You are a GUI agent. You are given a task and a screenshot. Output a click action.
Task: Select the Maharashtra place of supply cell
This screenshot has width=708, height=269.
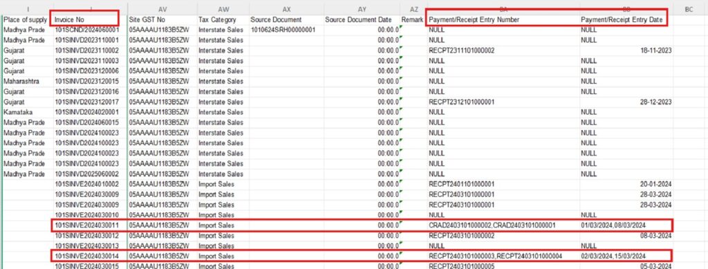point(28,82)
